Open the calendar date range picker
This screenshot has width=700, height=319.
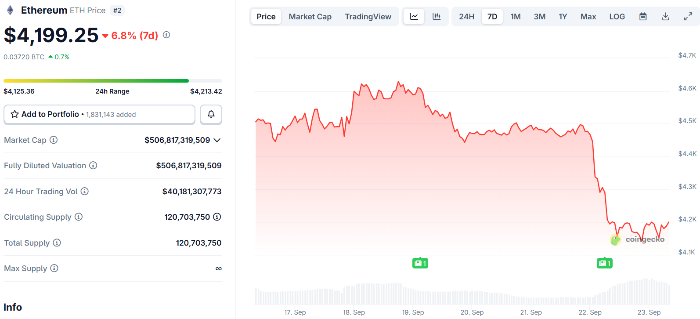tap(643, 17)
